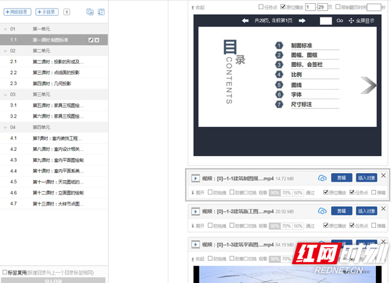Toggle 任务点 checkbox above the slide viewer
Screen dimensions: 391x283
(261, 7)
